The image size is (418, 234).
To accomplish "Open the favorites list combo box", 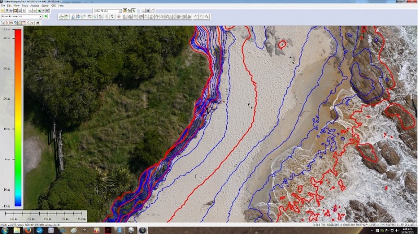I will click(x=40, y=17).
